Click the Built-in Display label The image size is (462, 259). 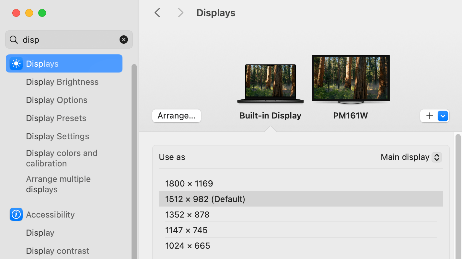pyautogui.click(x=271, y=116)
